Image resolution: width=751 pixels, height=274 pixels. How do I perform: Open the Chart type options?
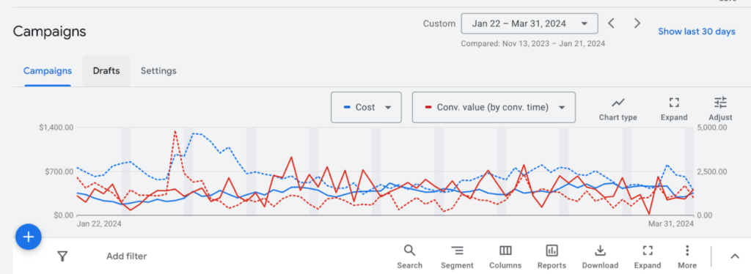pos(618,108)
